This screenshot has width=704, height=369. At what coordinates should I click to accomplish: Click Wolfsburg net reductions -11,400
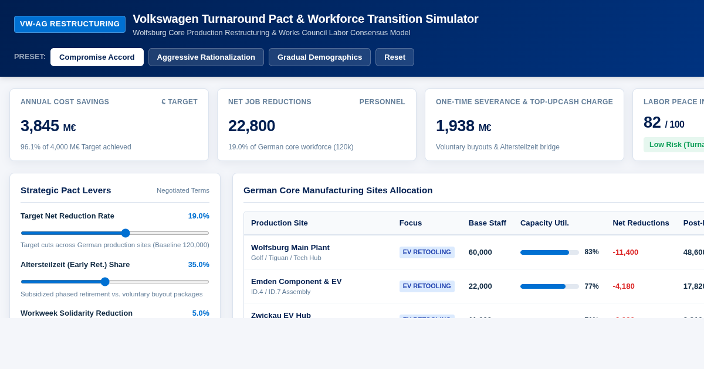click(625, 252)
